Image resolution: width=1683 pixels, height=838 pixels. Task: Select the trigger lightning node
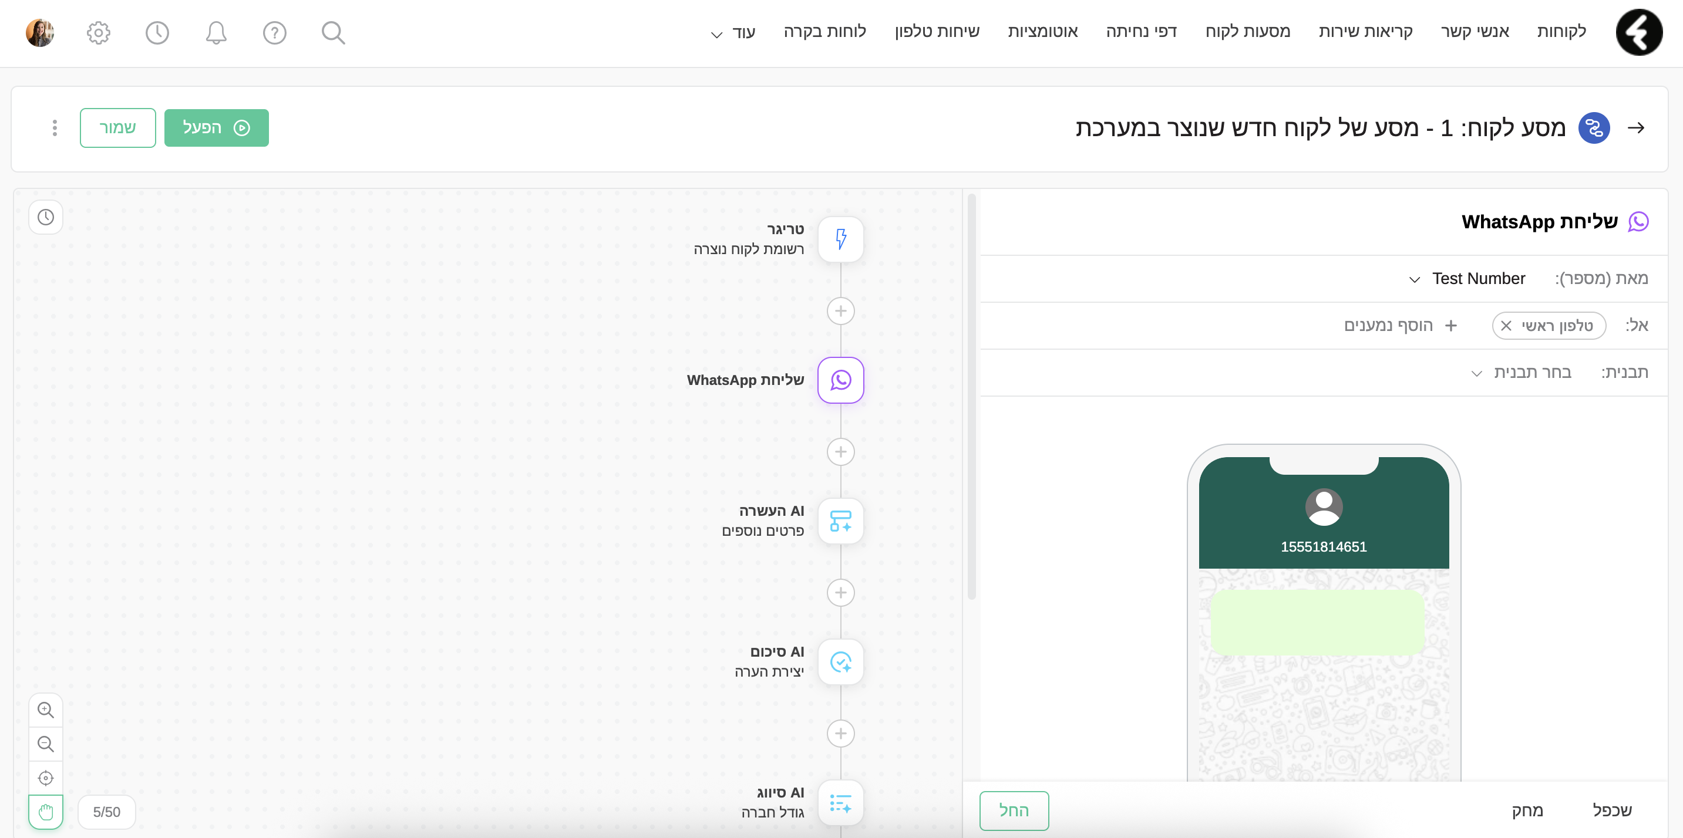(x=840, y=239)
